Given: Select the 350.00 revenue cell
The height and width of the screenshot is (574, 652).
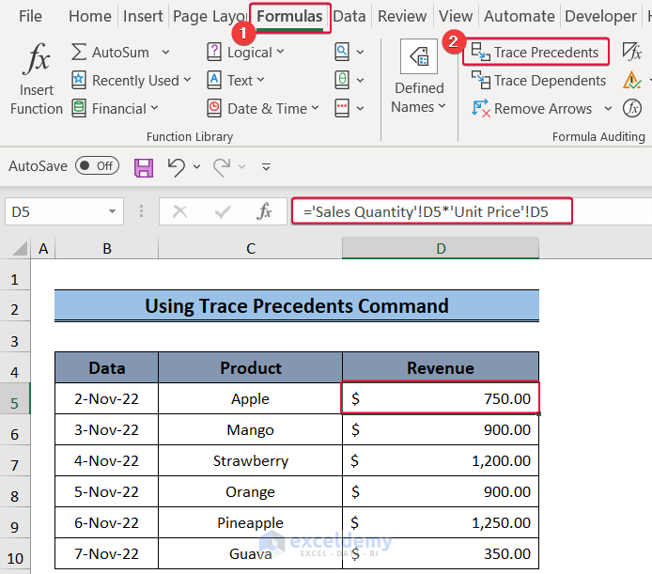Looking at the screenshot, I should tap(441, 553).
